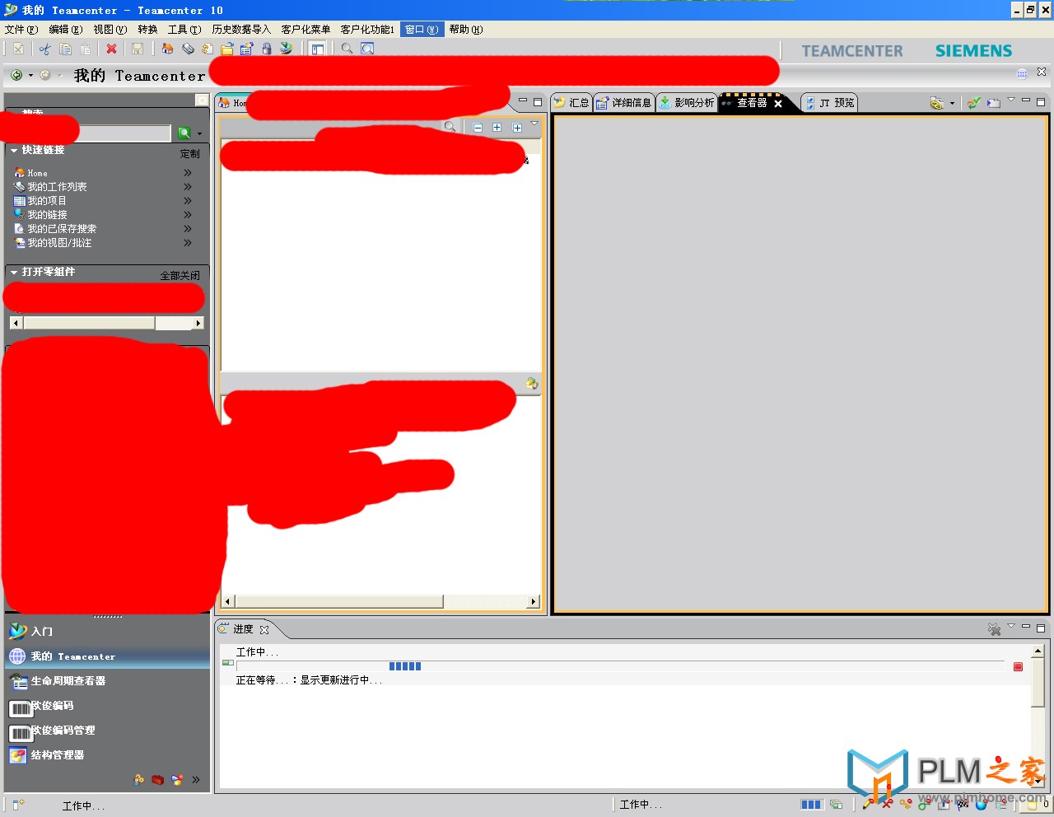
Task: Open the 入门 application
Action: pos(107,632)
